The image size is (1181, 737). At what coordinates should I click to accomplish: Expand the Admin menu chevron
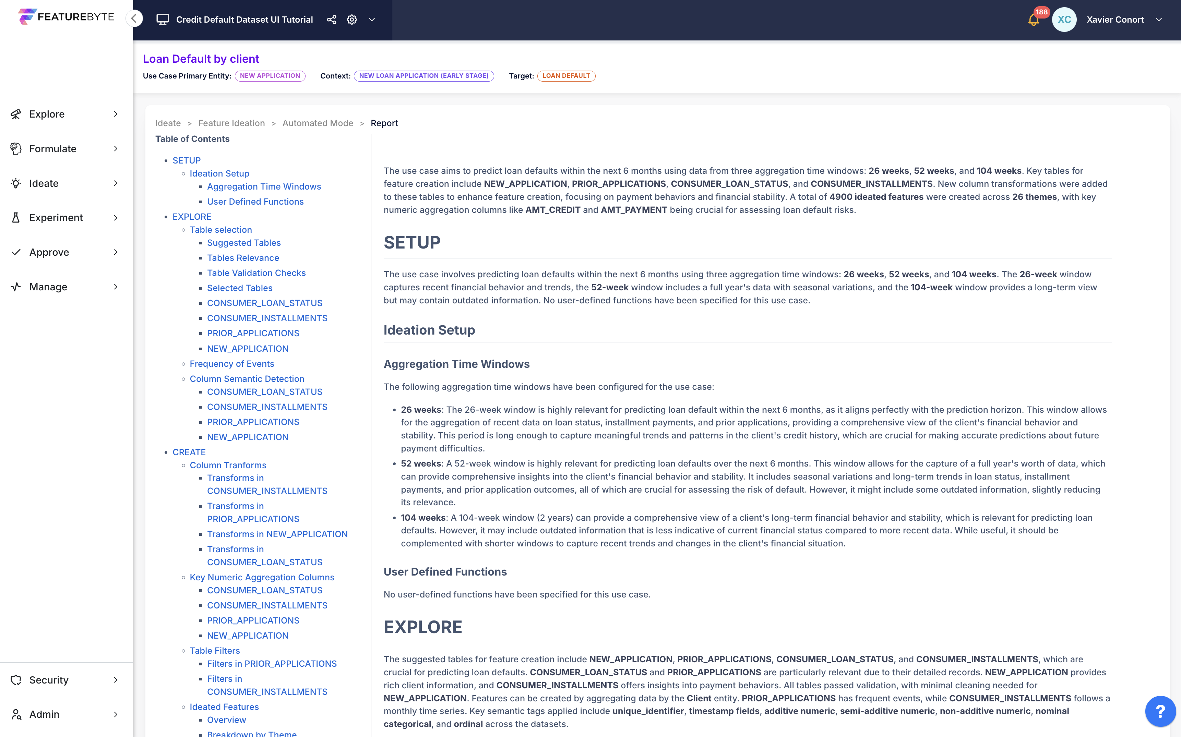click(116, 714)
